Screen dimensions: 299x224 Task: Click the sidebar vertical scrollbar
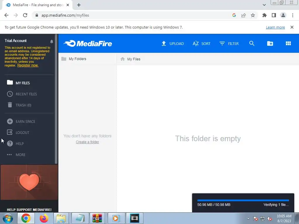tap(56, 99)
